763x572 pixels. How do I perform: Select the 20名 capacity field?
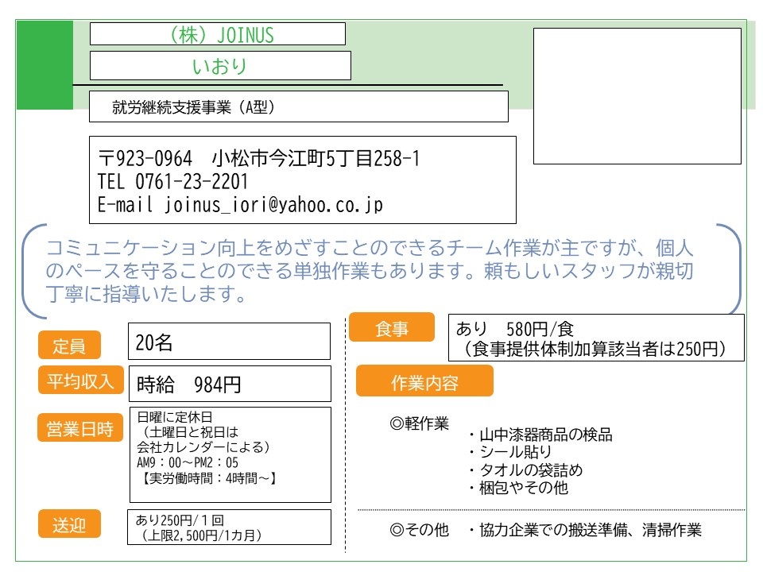(x=229, y=342)
